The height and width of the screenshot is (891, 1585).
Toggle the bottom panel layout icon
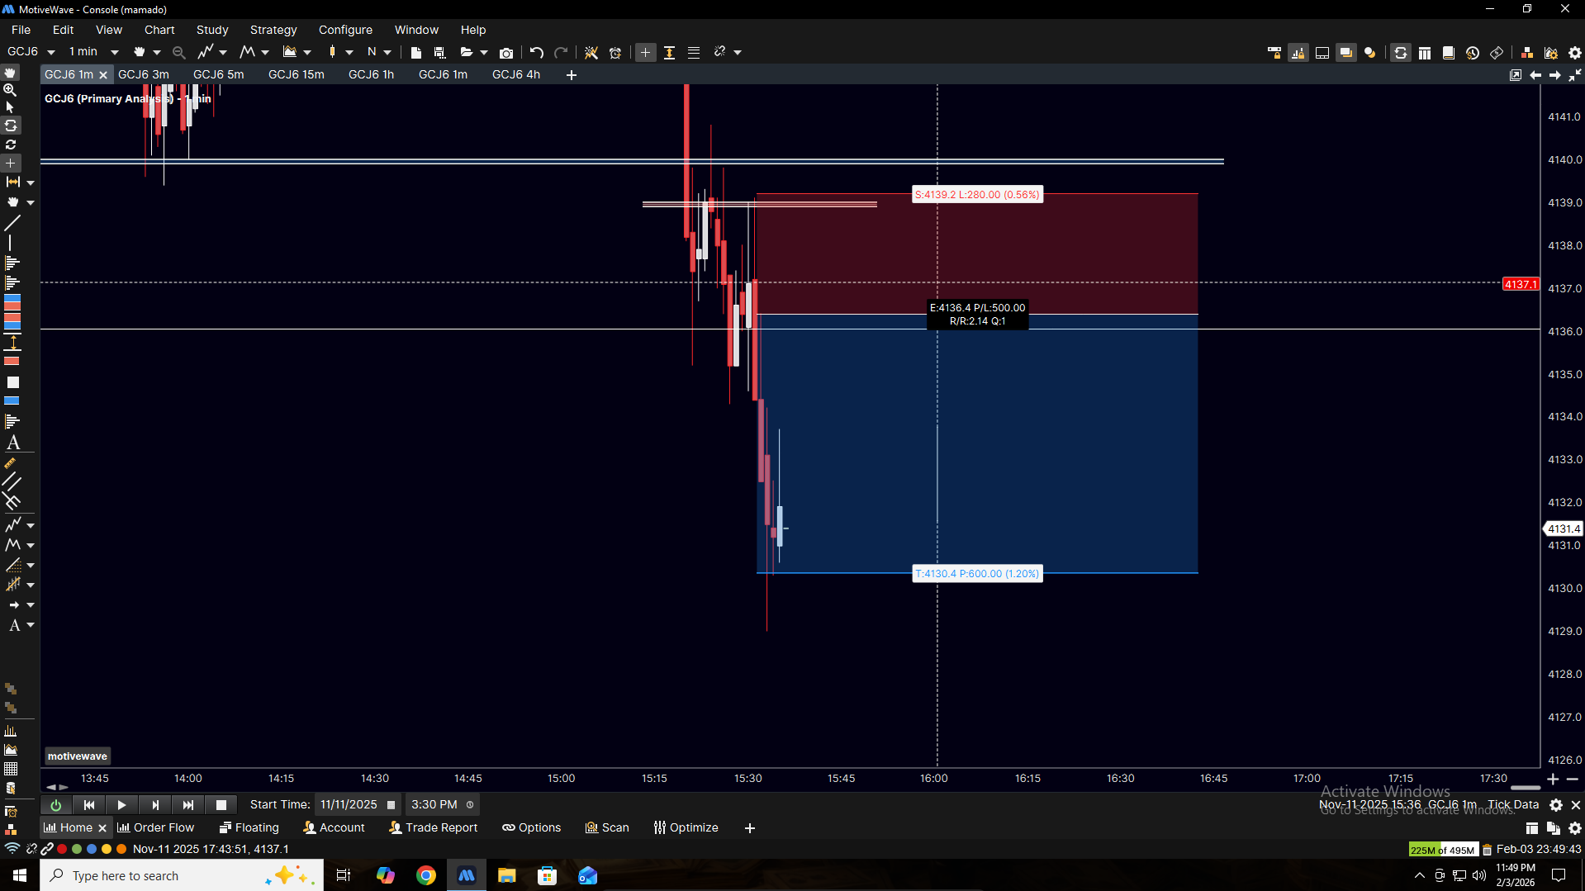1322,52
